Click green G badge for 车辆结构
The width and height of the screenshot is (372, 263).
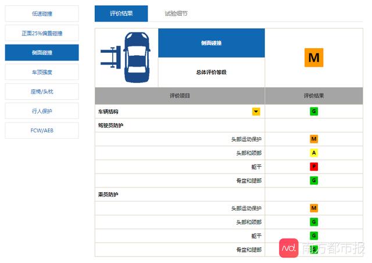[314, 111]
